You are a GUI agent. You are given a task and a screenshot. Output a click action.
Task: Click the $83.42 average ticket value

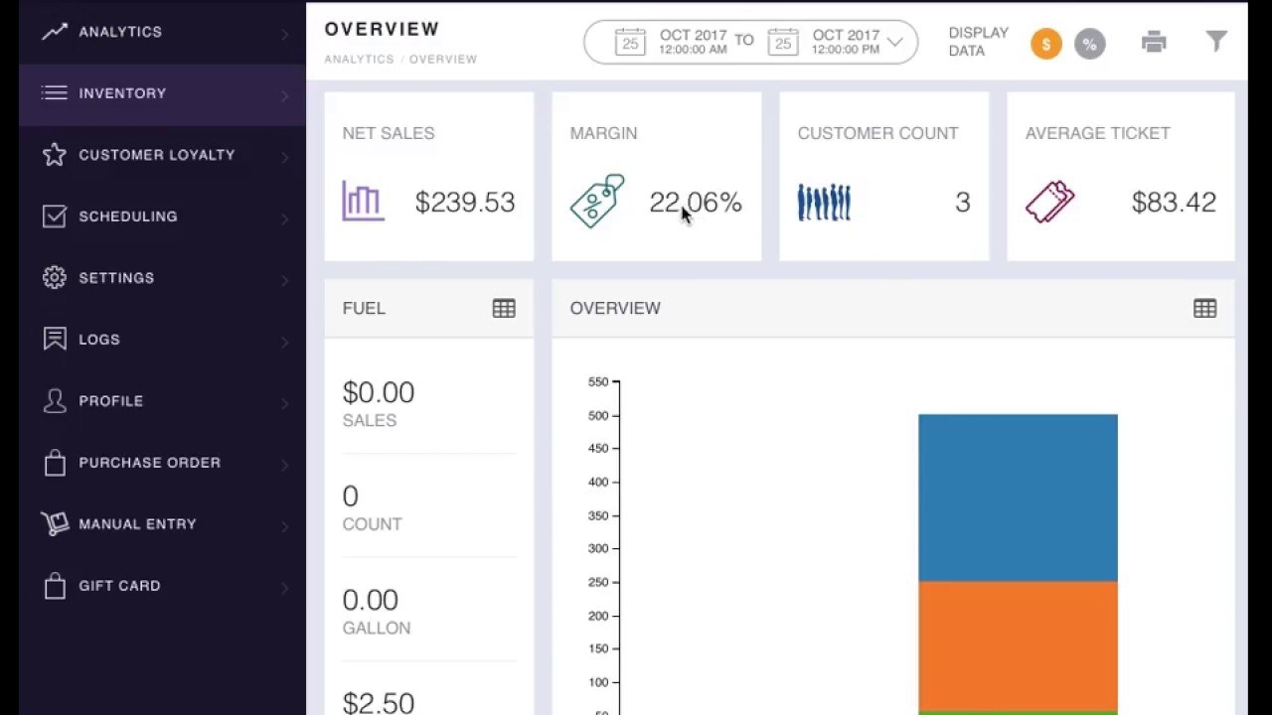[1174, 203]
